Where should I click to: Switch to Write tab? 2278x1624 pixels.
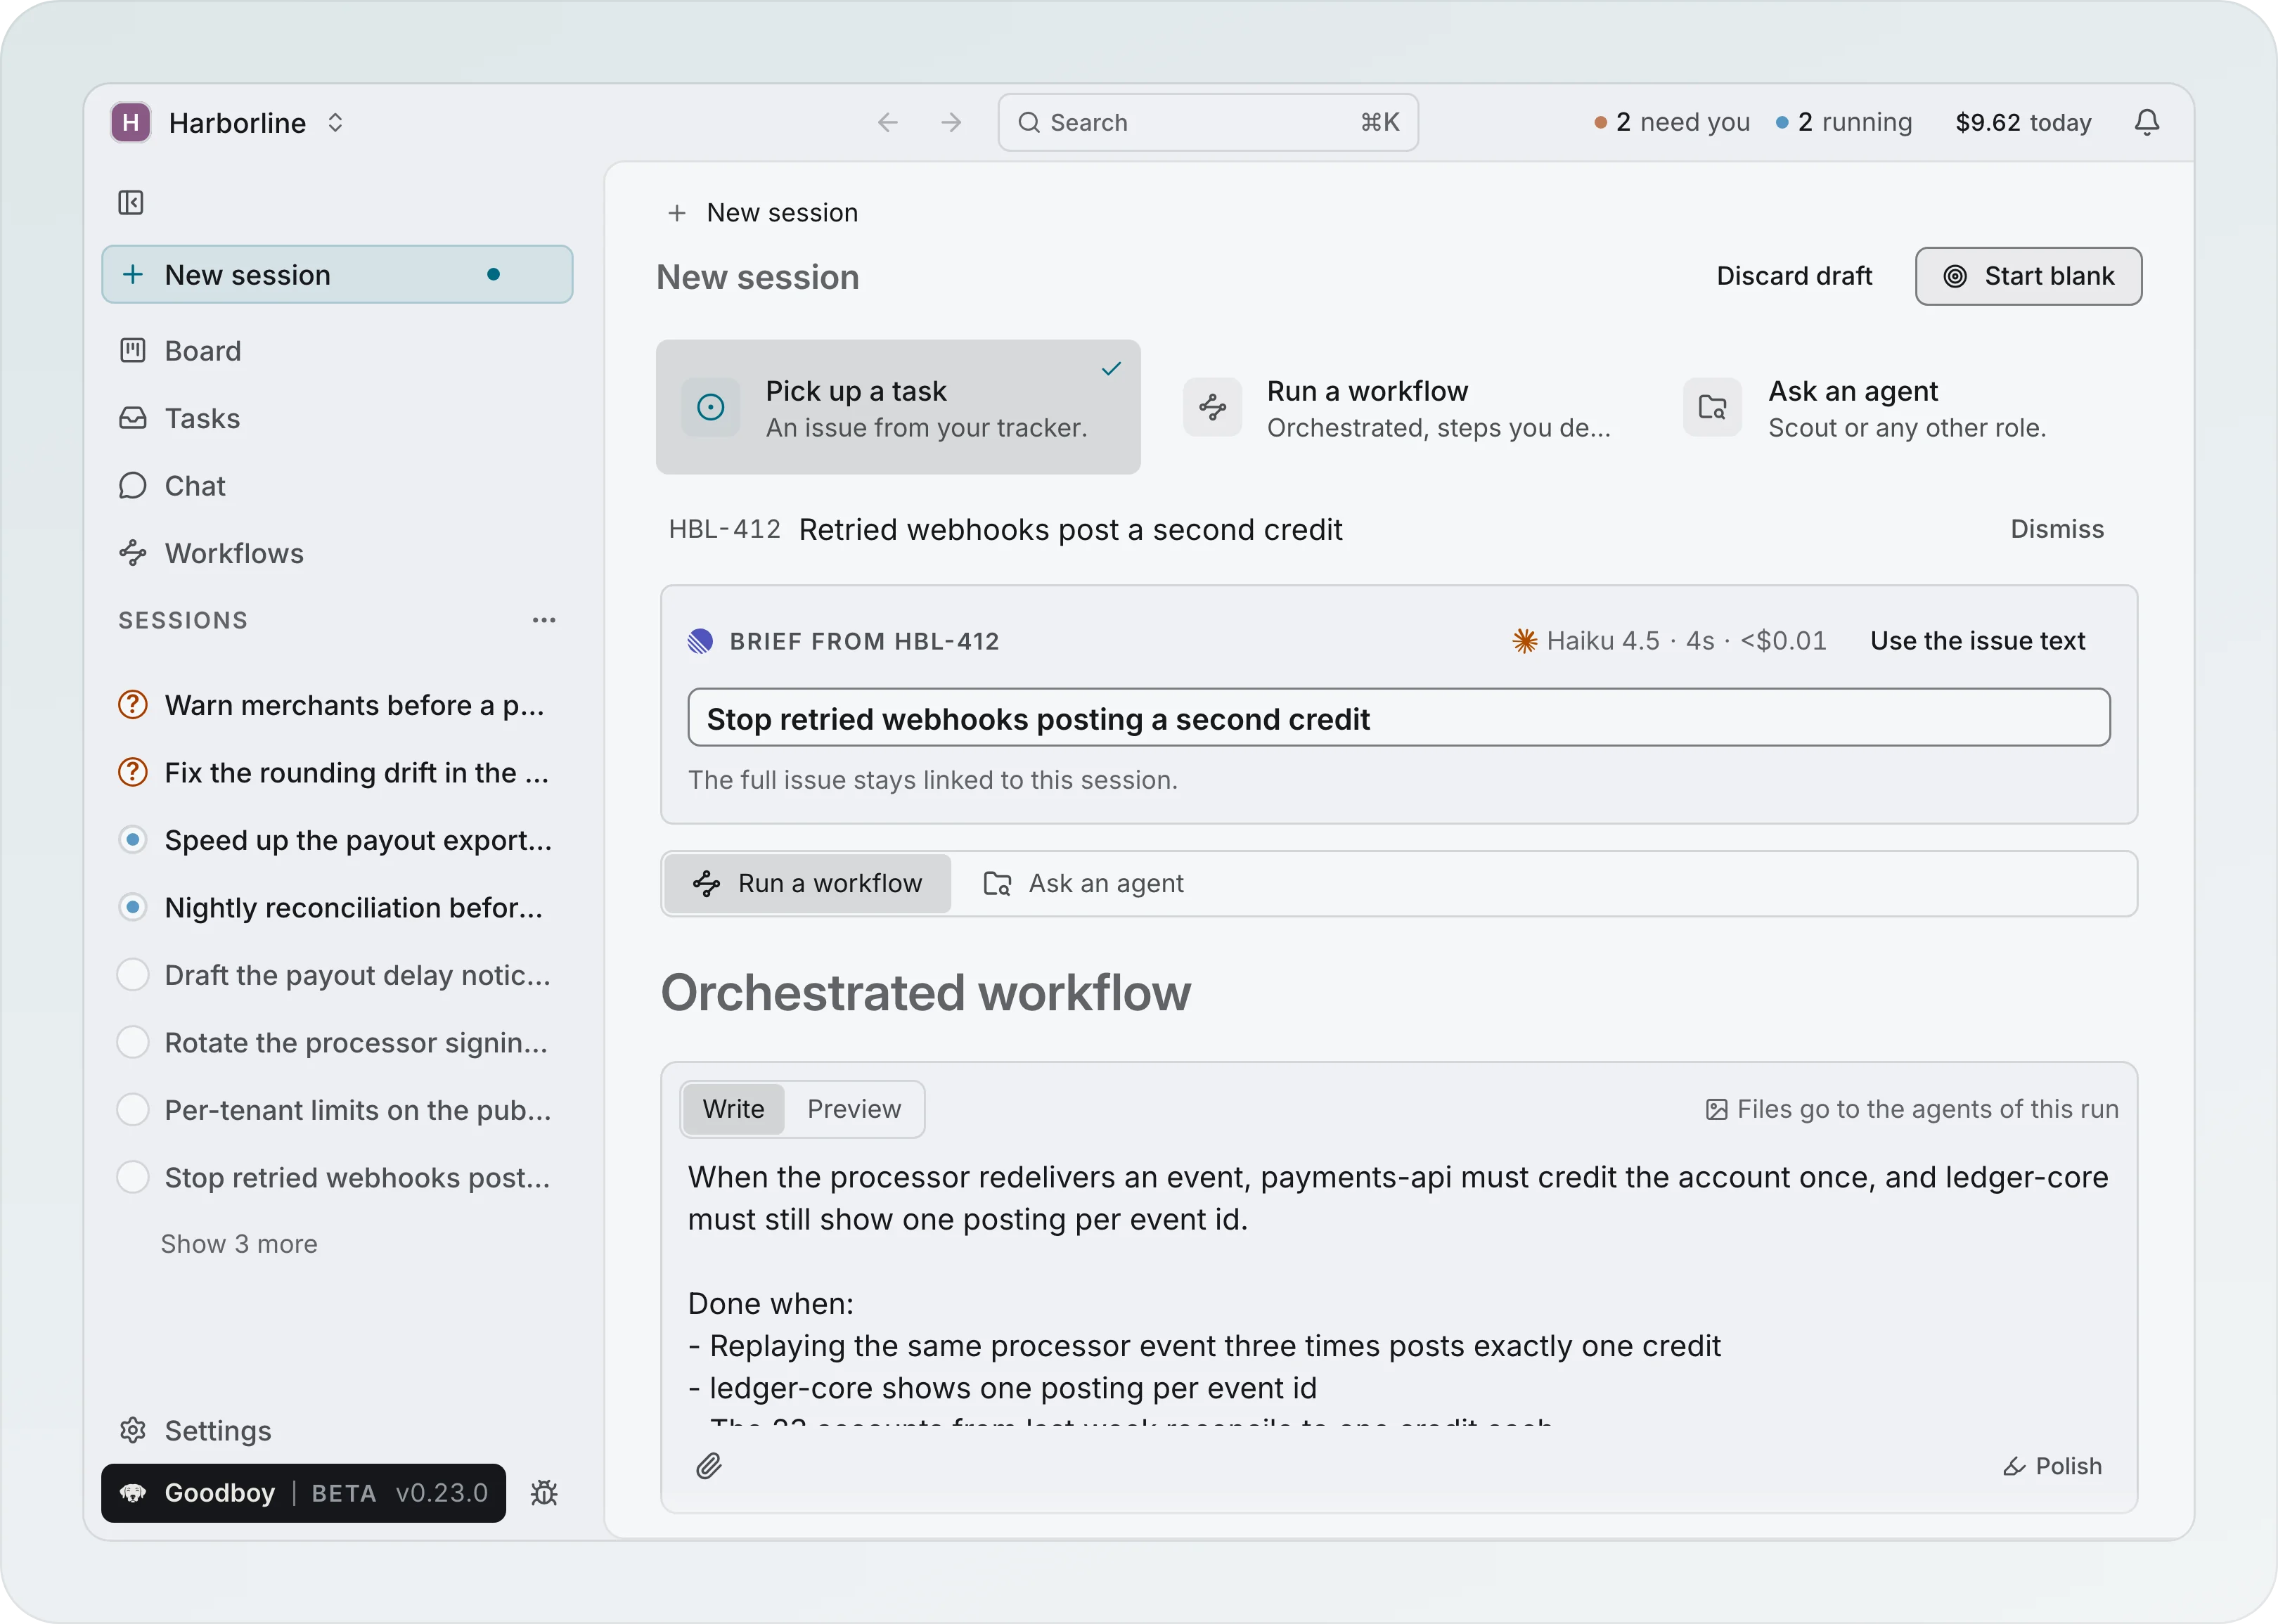pos(733,1109)
